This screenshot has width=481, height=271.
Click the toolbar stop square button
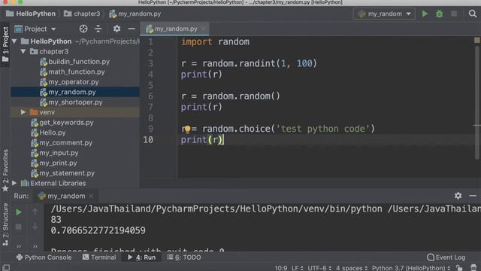coord(454,14)
